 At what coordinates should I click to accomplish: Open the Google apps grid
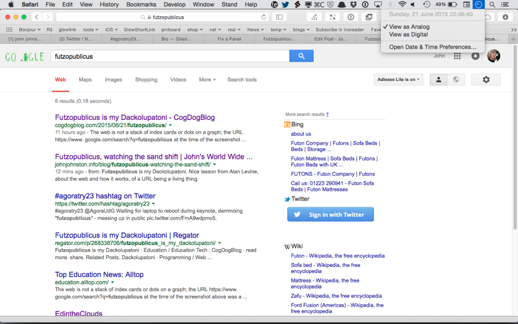pos(457,56)
